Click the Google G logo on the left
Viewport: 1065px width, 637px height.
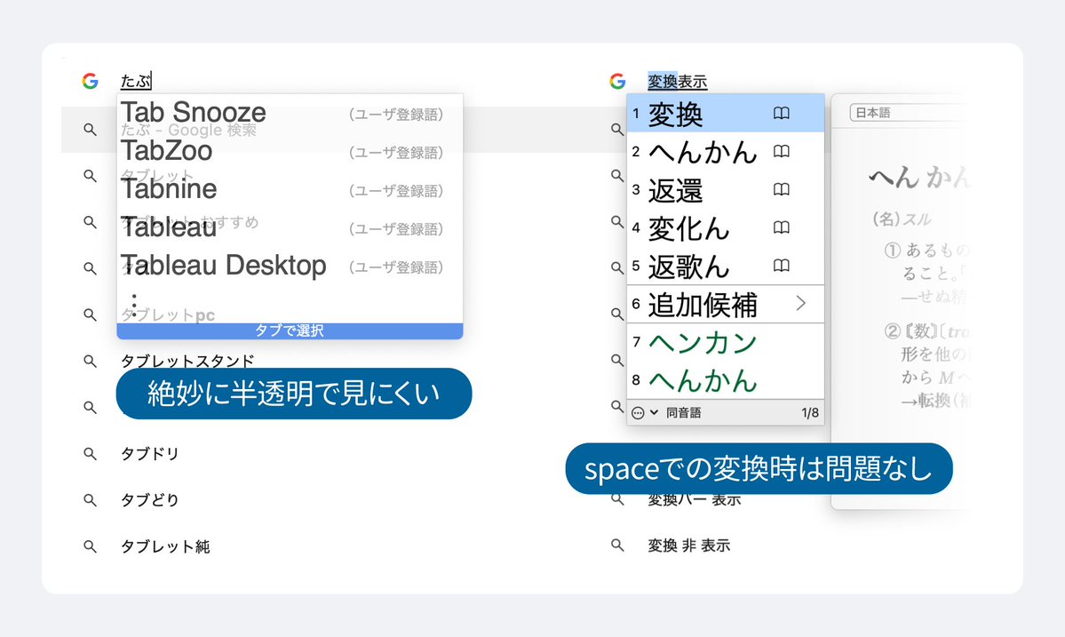(x=90, y=82)
